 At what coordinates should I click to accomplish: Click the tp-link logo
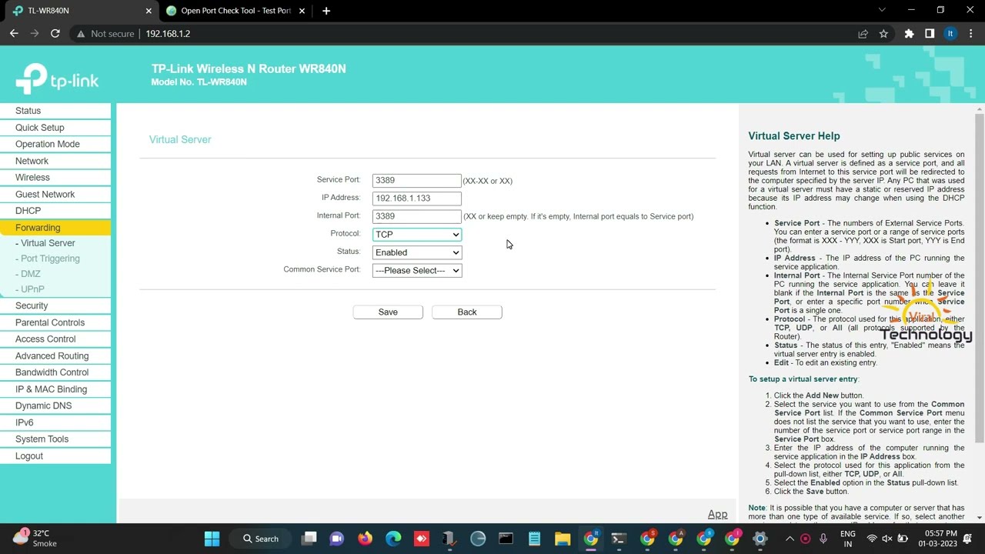tap(57, 78)
